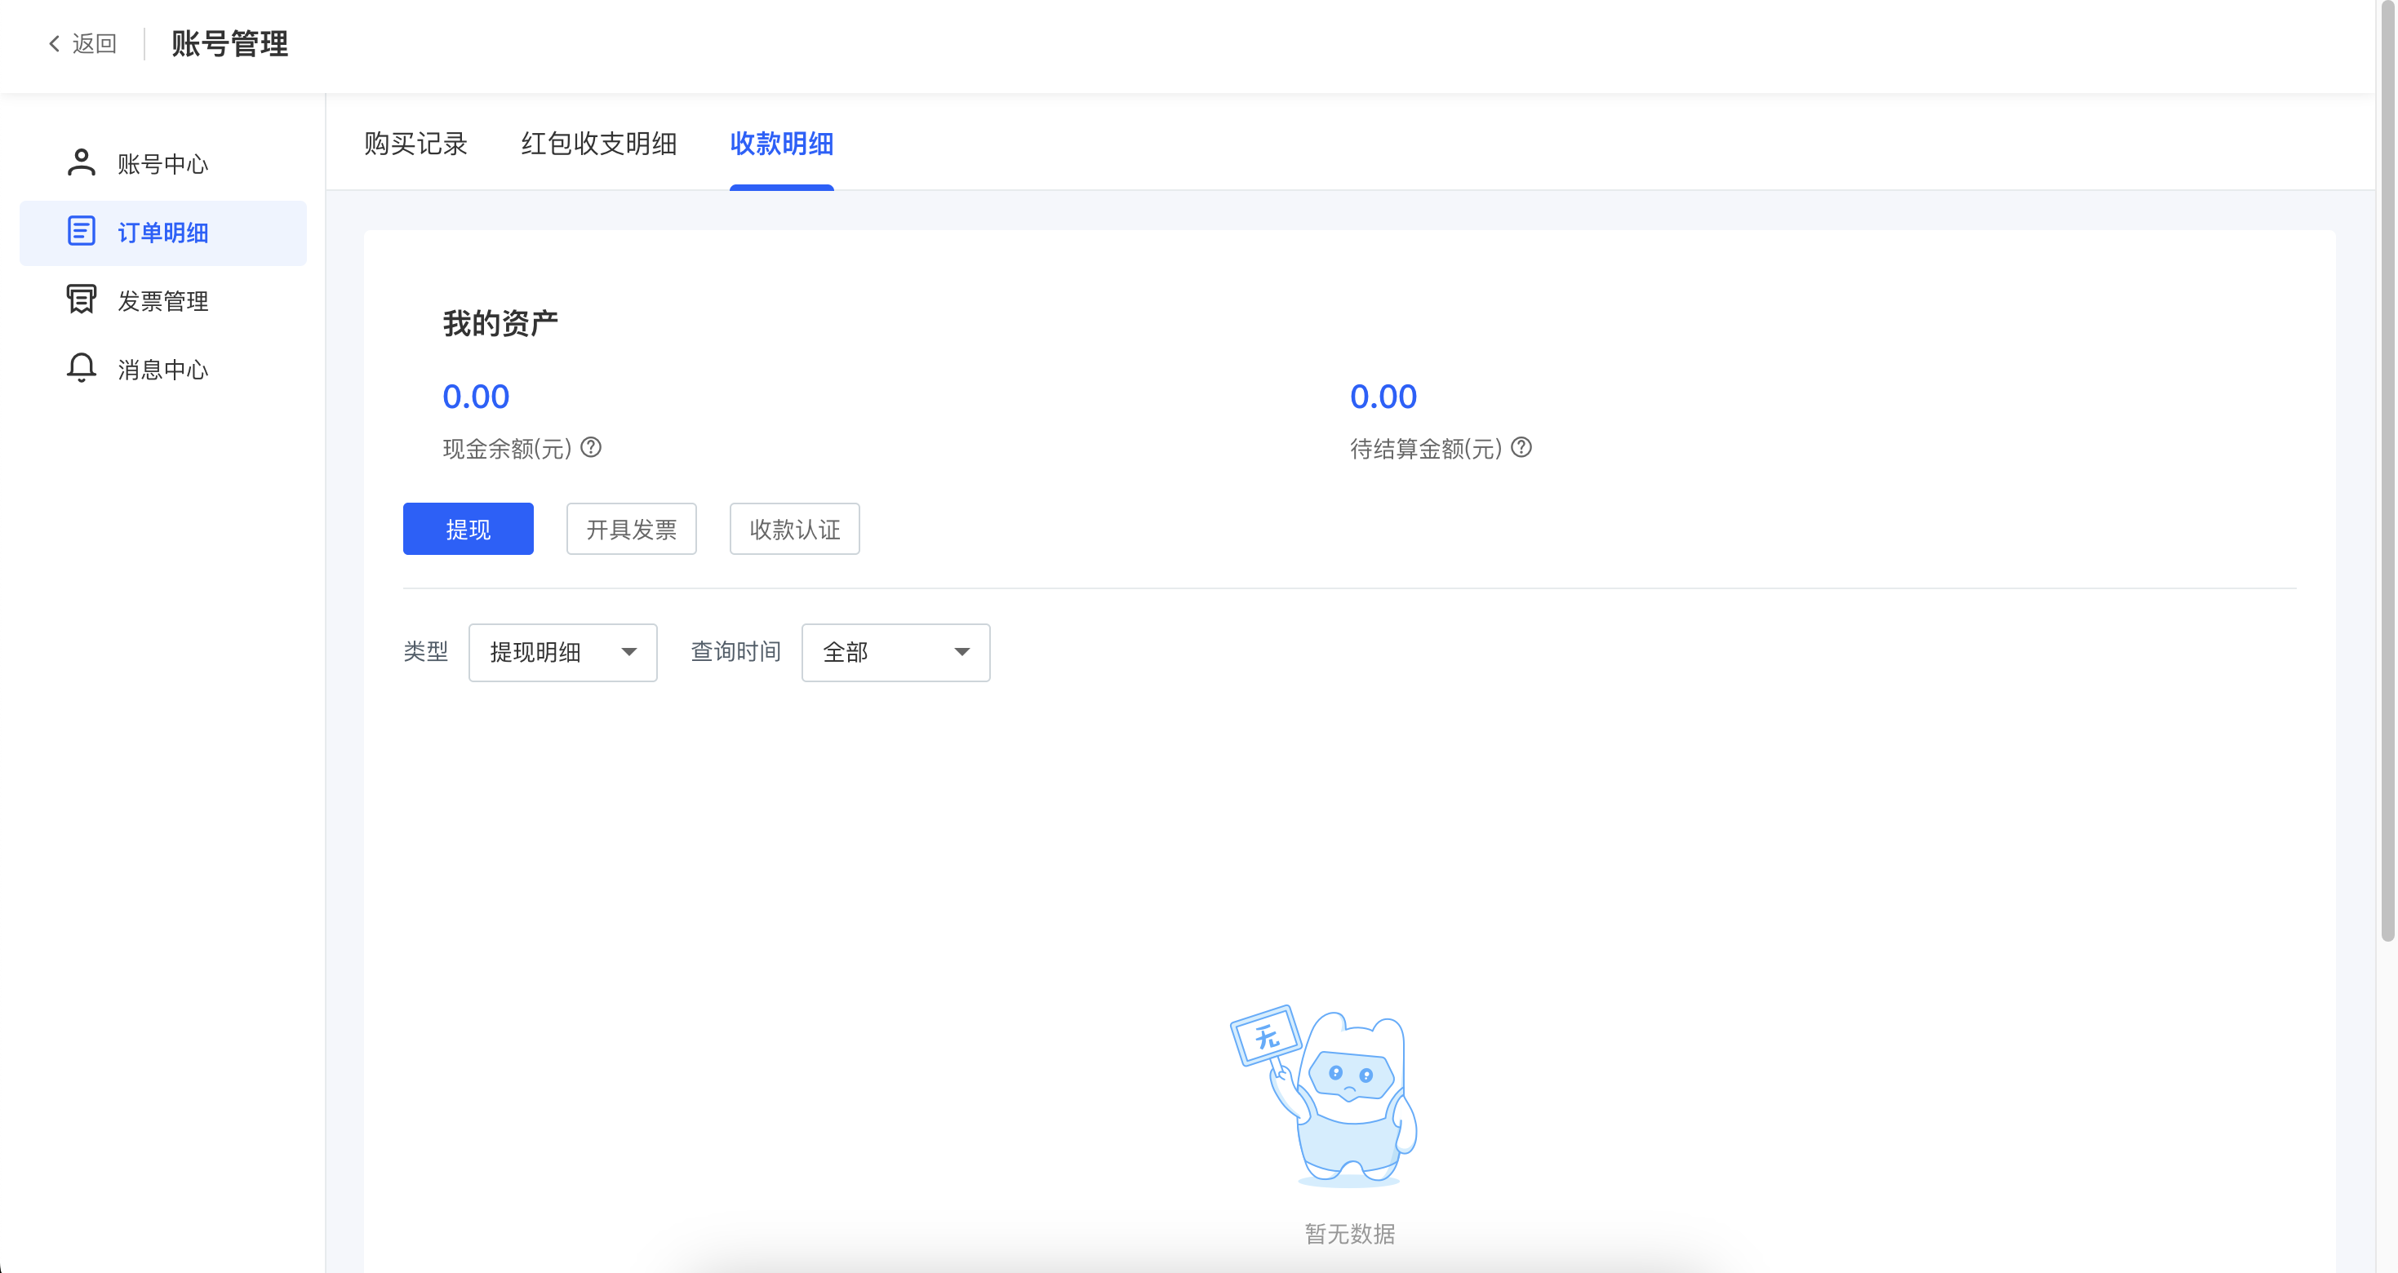Click the 收款认证 button
The image size is (2398, 1273).
tap(794, 530)
